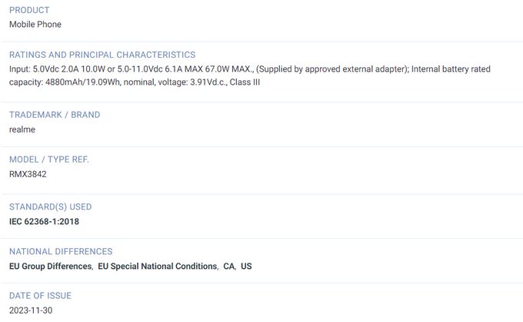Click the MODEL / TYPE REF. heading

49,159
